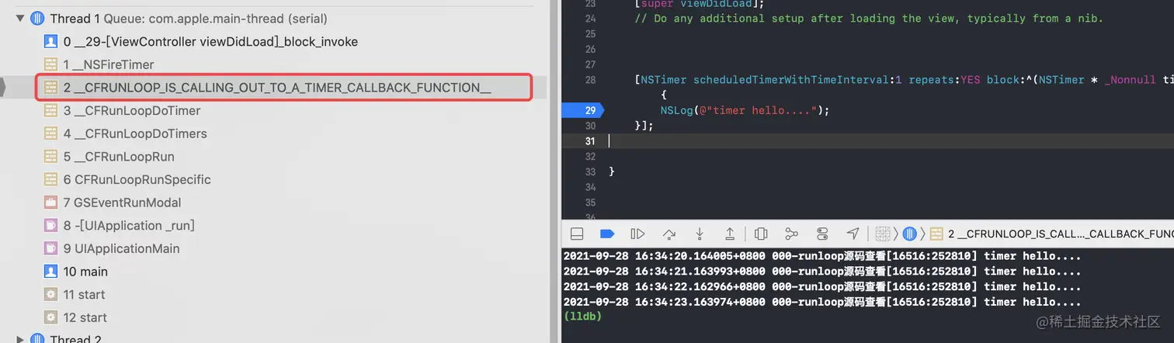Select the thread icon in the debug jump bar

tap(909, 234)
